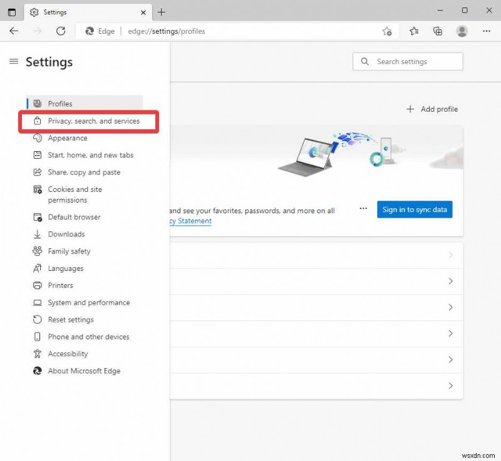Open the Settings hamburger menu icon
The image size is (501, 461).
(x=14, y=61)
